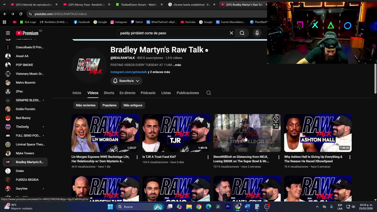Open Microsoft Edge from taskbar
The width and height of the screenshot is (377, 212).
click(209, 207)
